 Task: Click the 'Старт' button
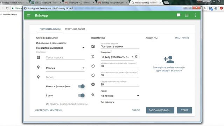[184, 110]
